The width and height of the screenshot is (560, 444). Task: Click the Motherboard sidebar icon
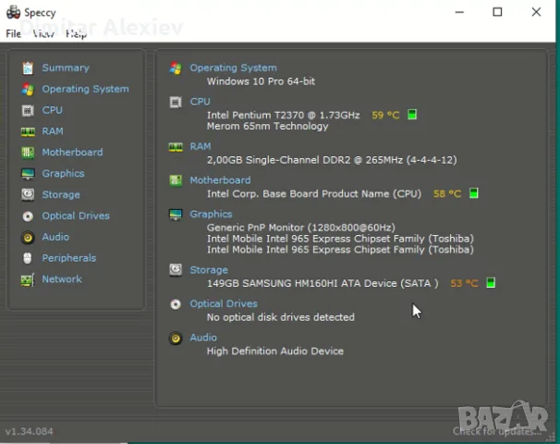(x=28, y=153)
